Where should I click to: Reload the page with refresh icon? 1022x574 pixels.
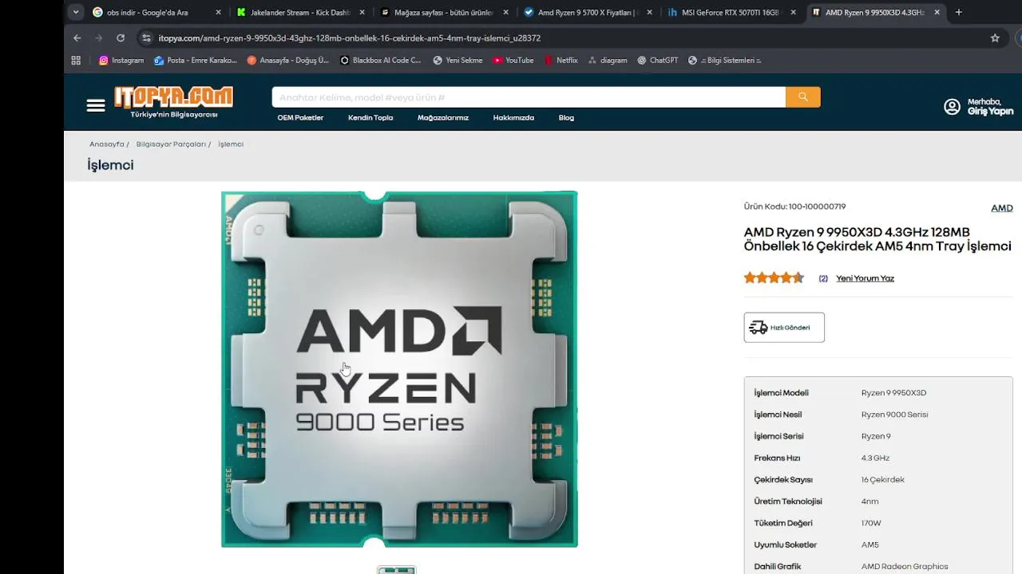click(121, 37)
